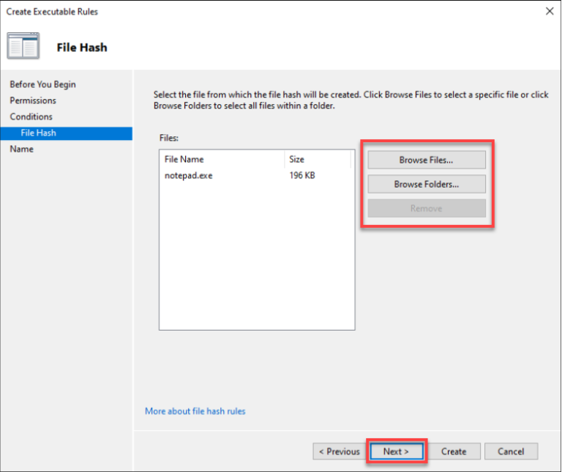This screenshot has width=562, height=472.
Task: Cancel the rule creation wizard
Action: click(510, 451)
